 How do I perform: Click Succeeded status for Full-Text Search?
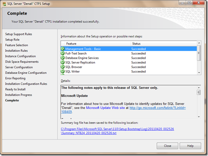tap(138, 54)
